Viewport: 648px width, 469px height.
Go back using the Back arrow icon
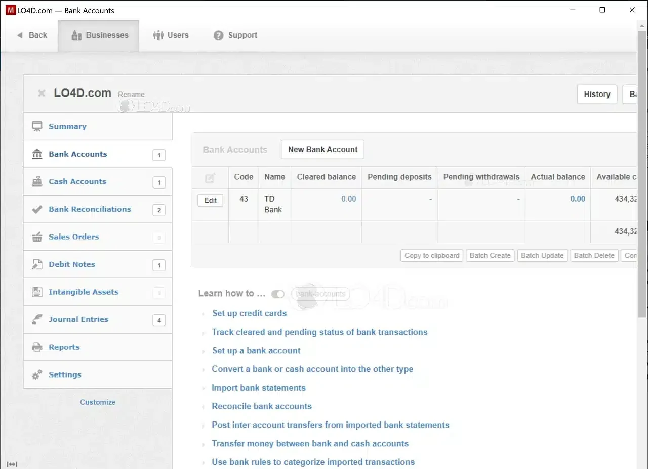(x=19, y=35)
